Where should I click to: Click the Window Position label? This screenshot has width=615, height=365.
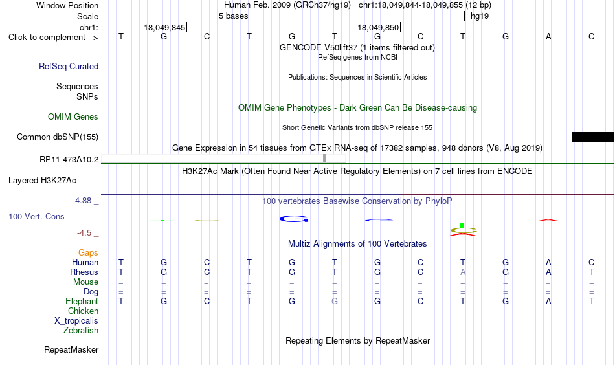pos(67,5)
